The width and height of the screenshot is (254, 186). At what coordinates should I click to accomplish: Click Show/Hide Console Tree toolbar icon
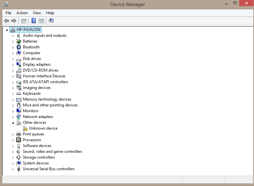(24, 21)
